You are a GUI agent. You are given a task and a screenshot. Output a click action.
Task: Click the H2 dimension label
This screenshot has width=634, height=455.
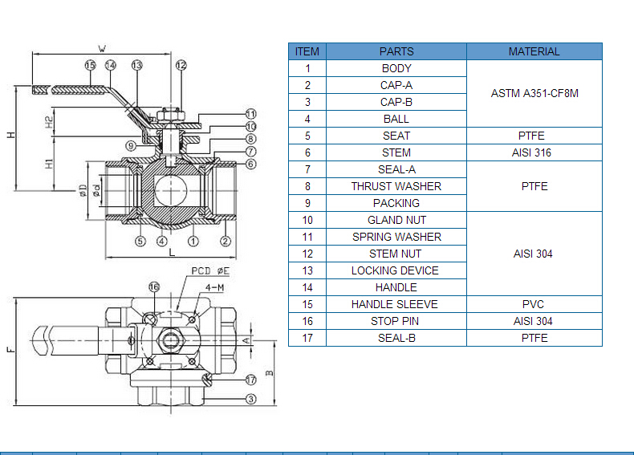(x=49, y=122)
